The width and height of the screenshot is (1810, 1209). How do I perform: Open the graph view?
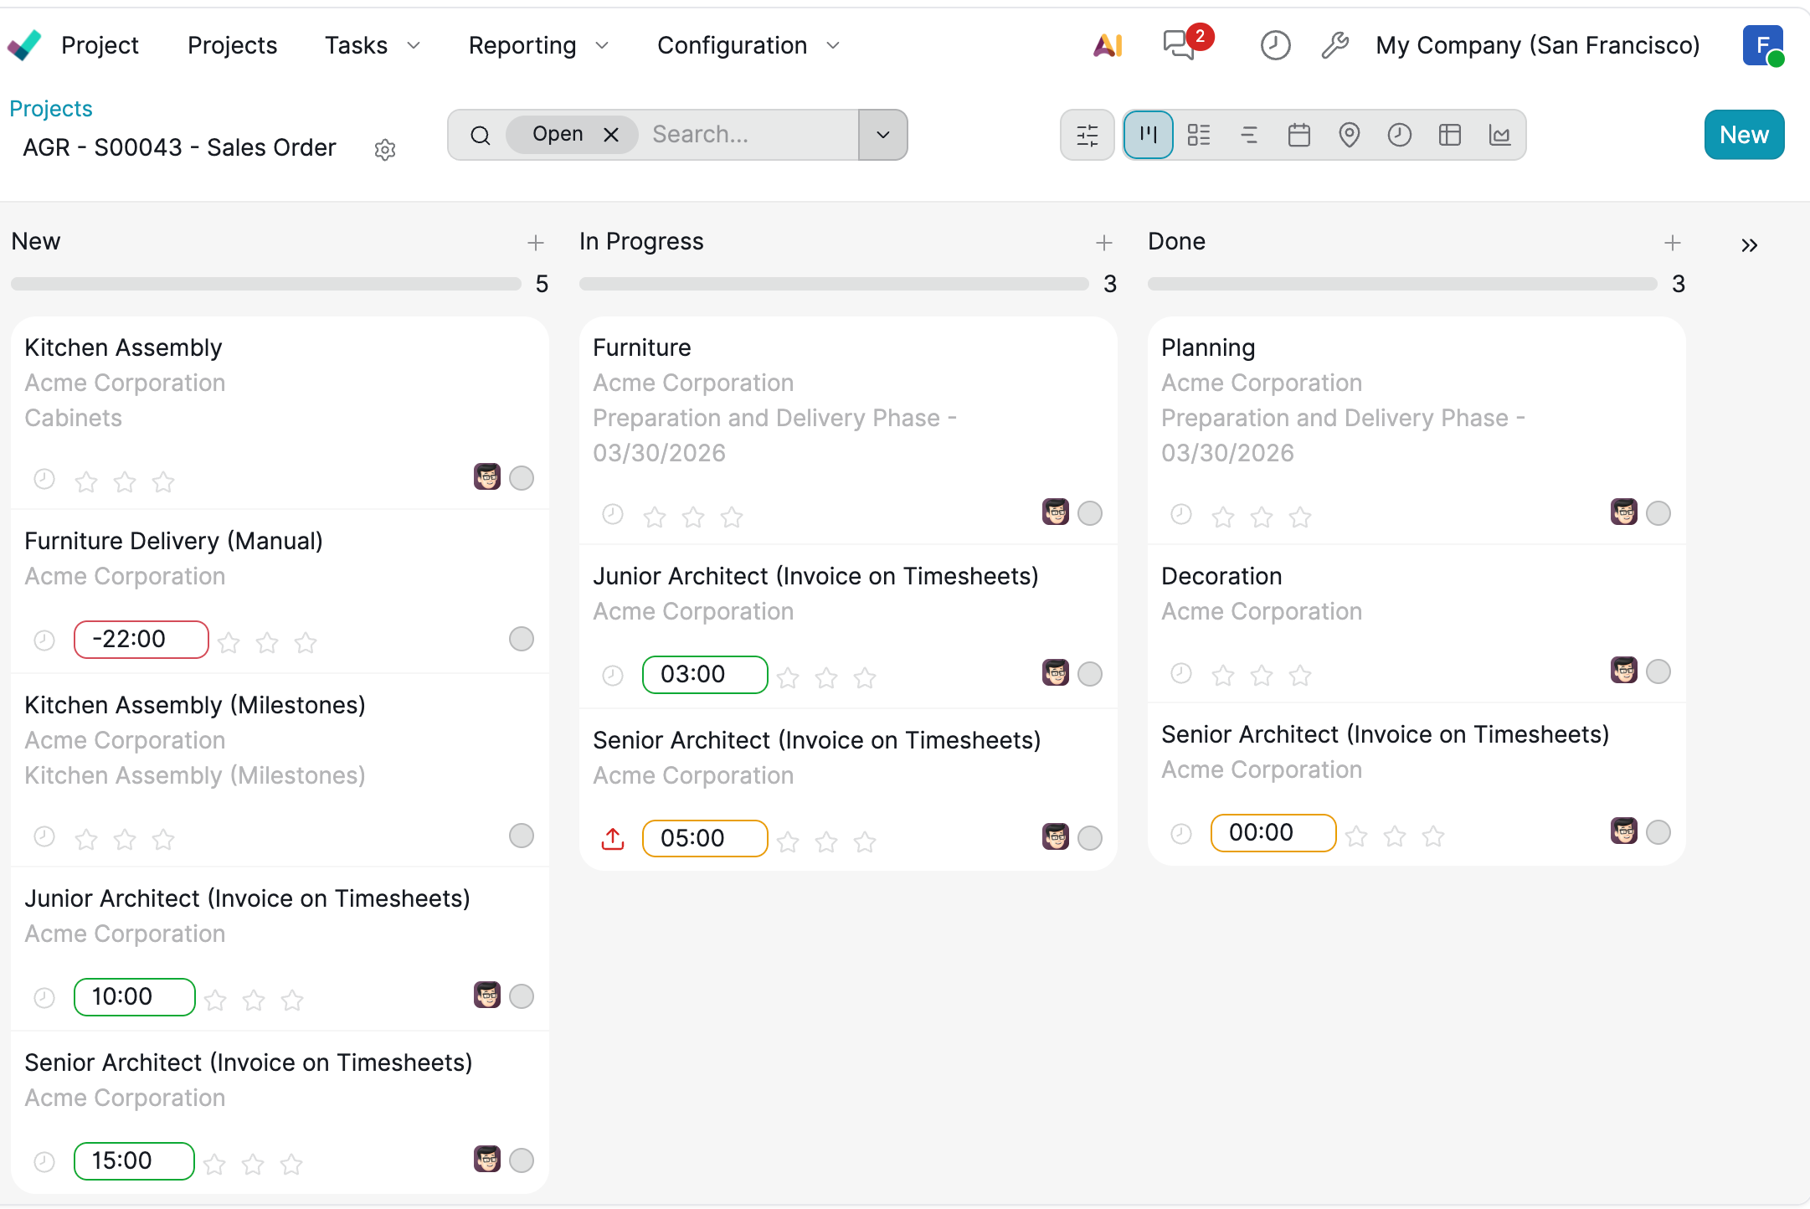point(1499,135)
